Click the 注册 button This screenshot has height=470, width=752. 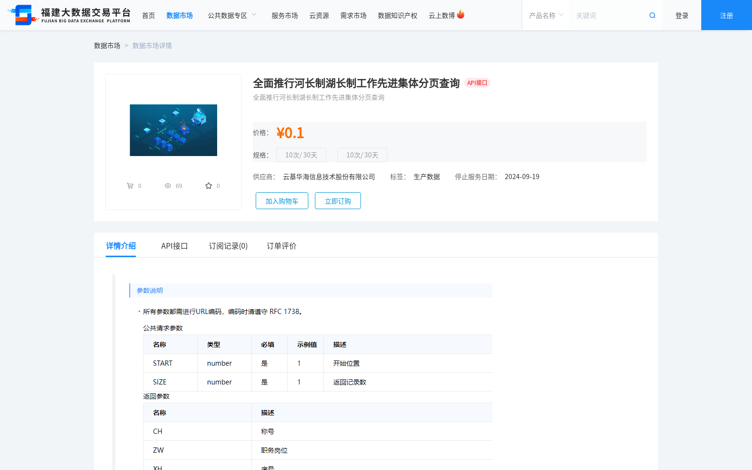(727, 15)
